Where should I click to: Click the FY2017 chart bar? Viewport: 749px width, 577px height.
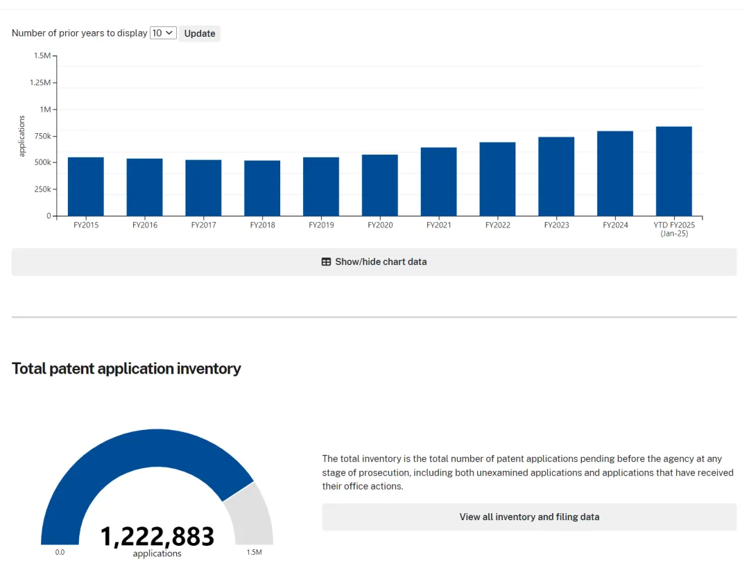click(203, 188)
